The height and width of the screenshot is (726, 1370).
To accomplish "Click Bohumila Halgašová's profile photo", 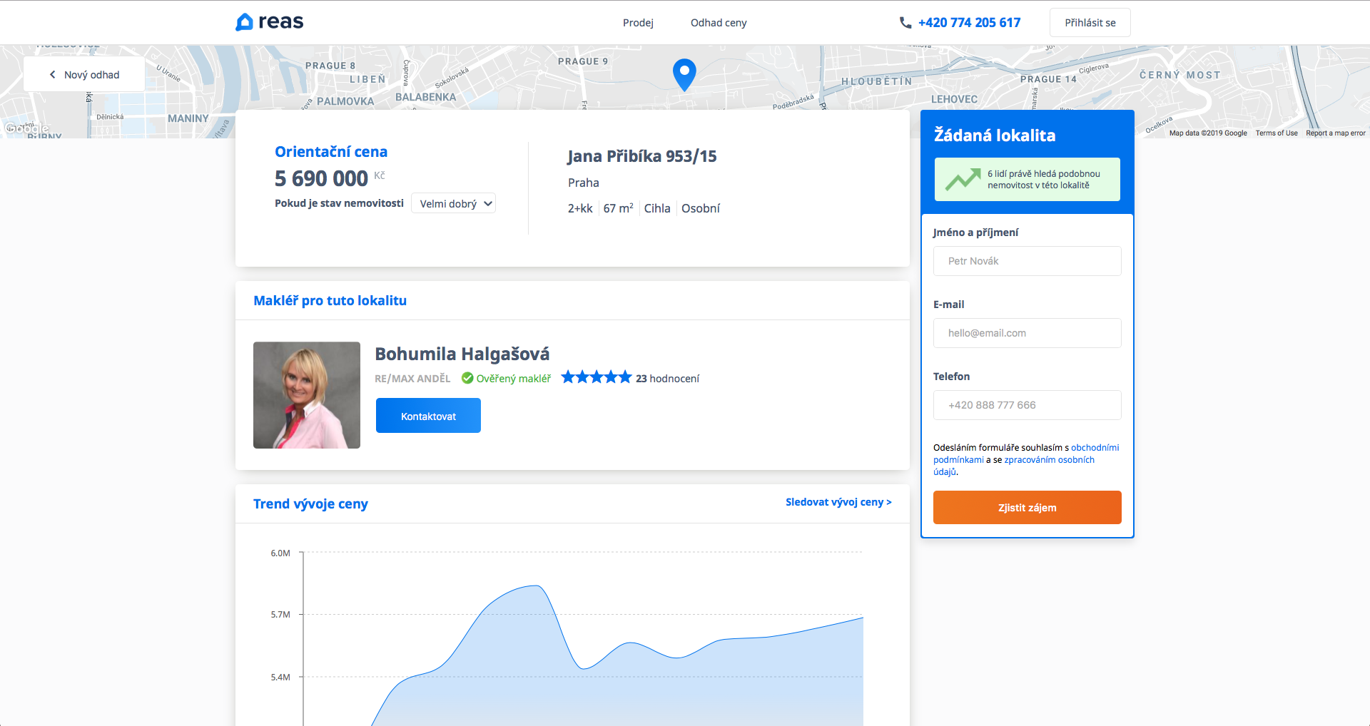I will pyautogui.click(x=307, y=395).
